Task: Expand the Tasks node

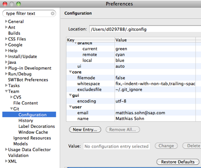Action: click(x=6, y=85)
